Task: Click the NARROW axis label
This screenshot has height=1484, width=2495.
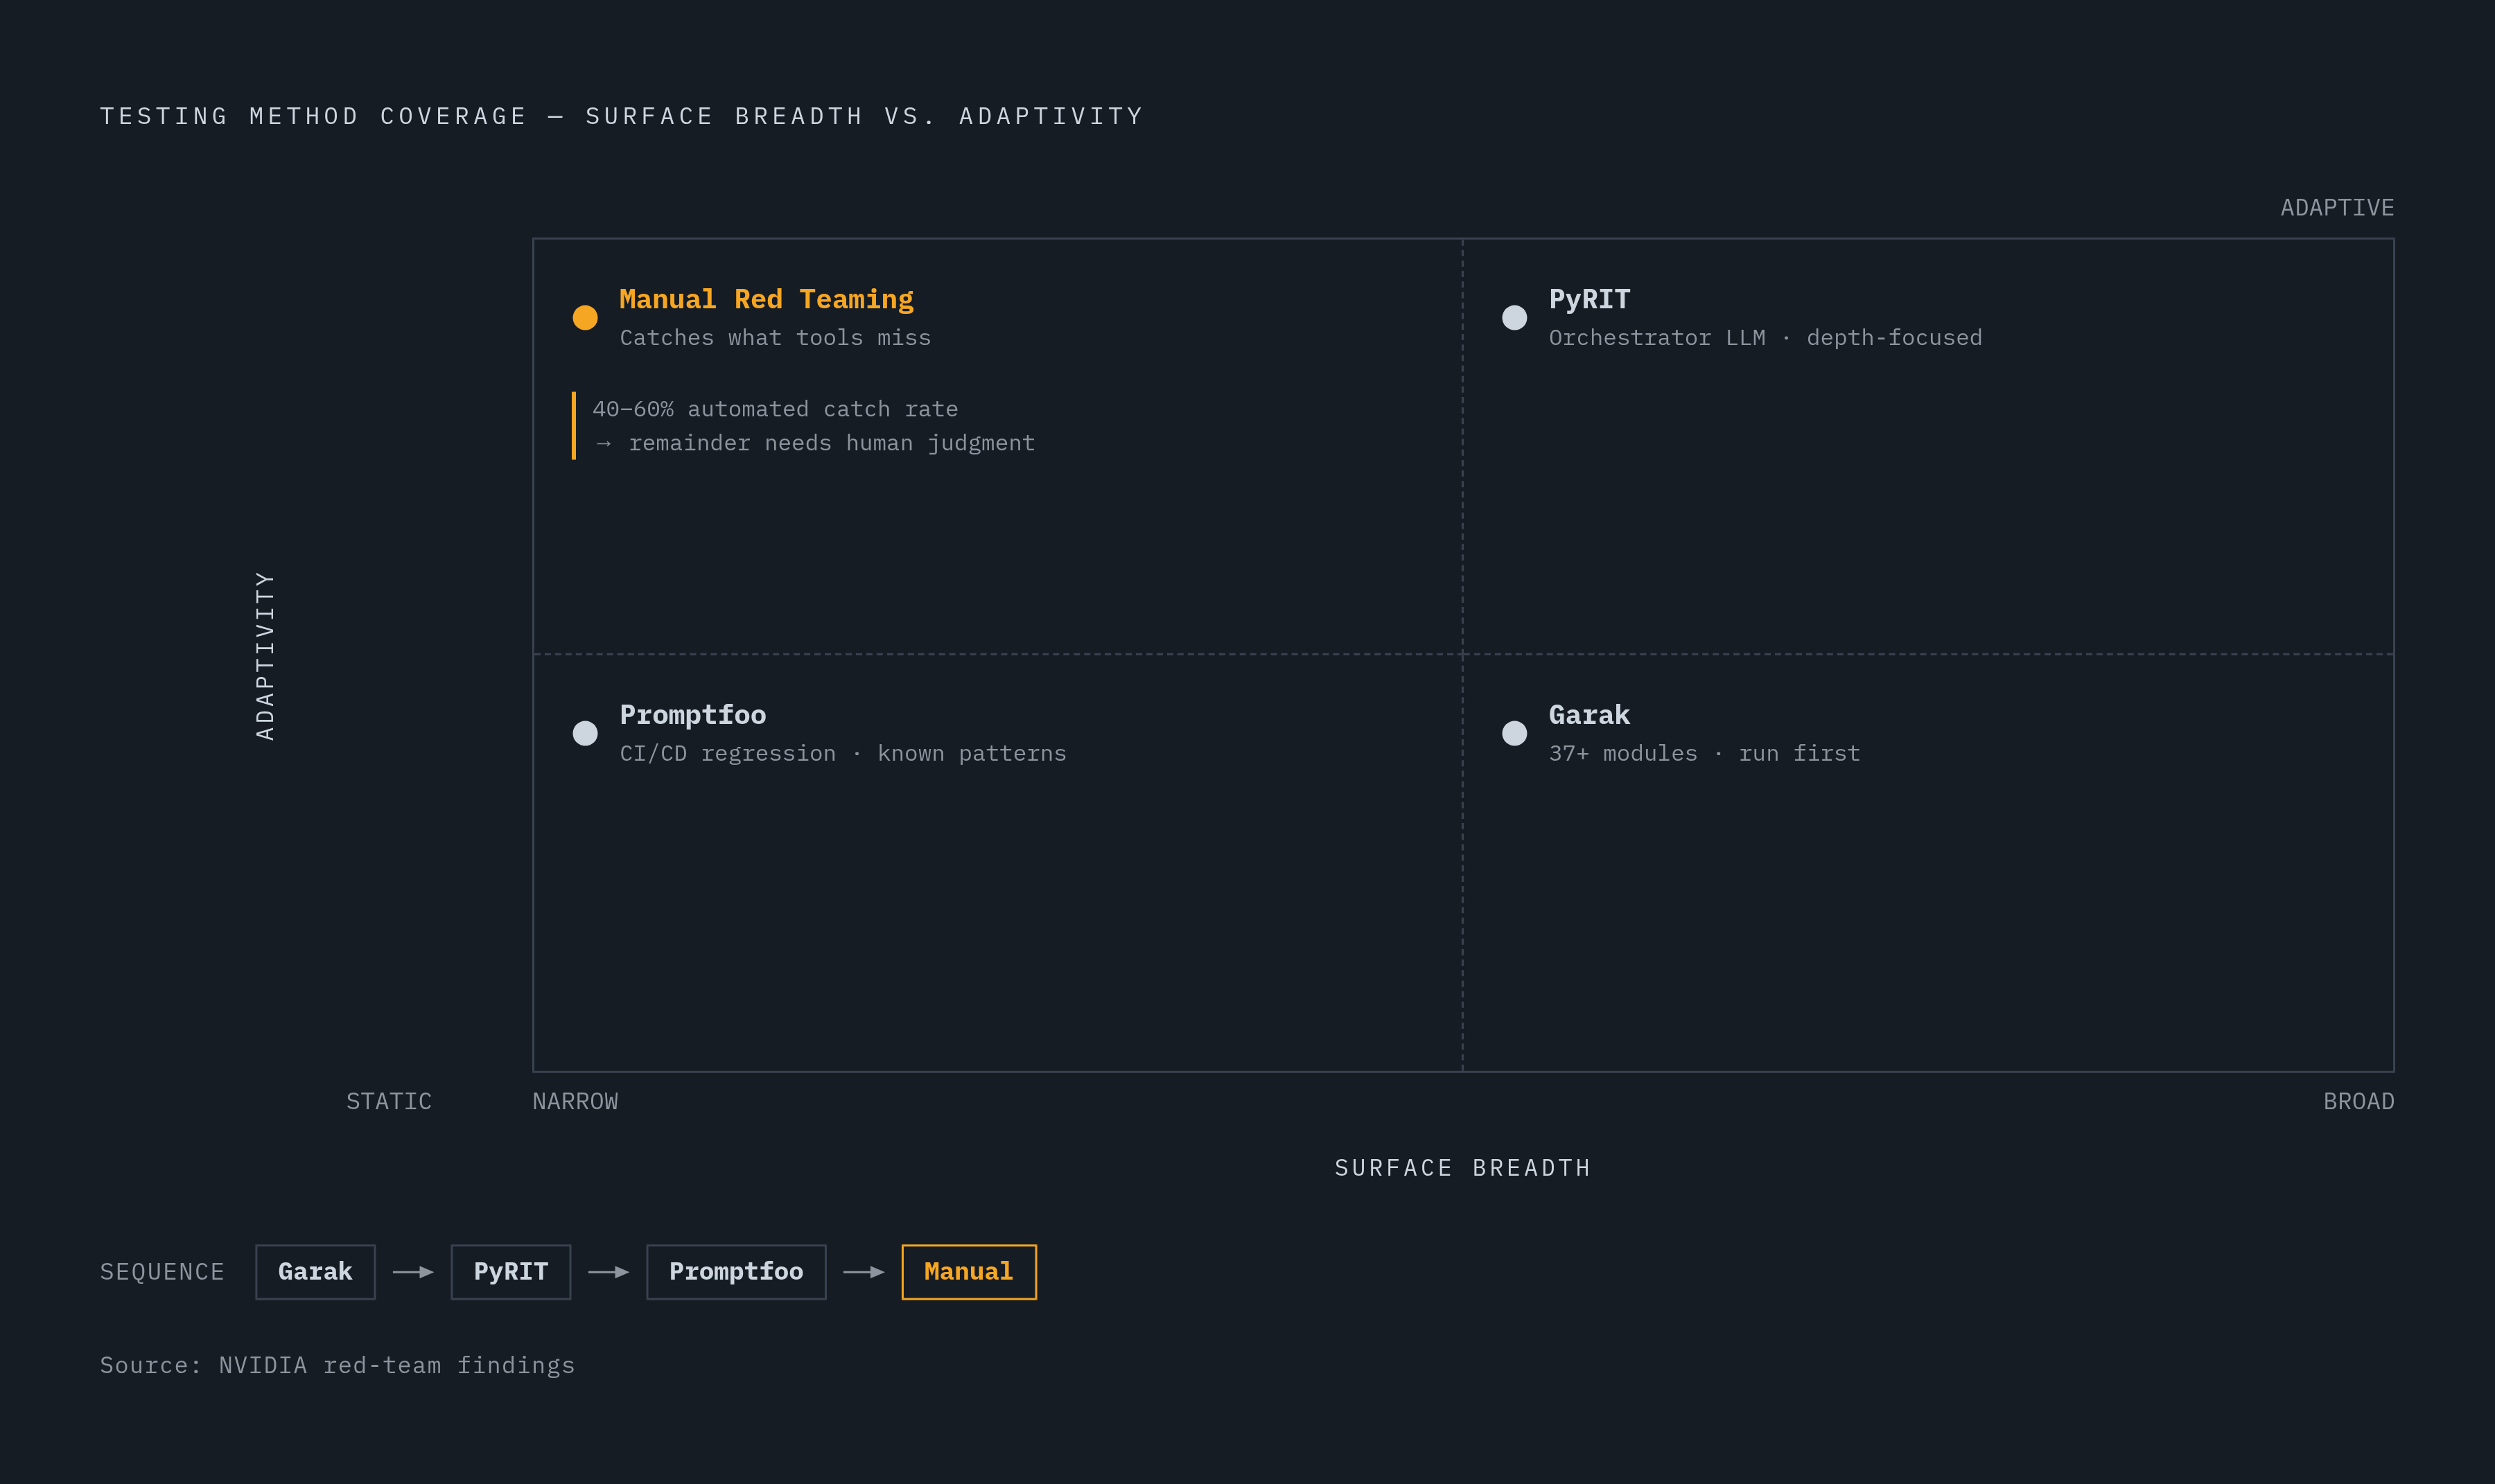Action: (575, 1102)
